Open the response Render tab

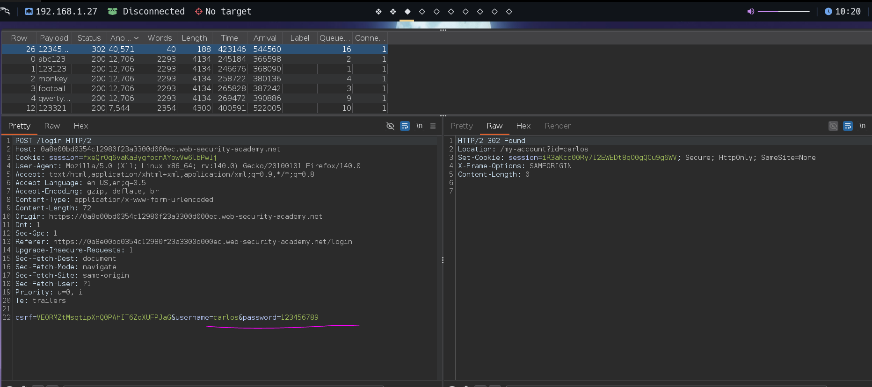coord(558,126)
